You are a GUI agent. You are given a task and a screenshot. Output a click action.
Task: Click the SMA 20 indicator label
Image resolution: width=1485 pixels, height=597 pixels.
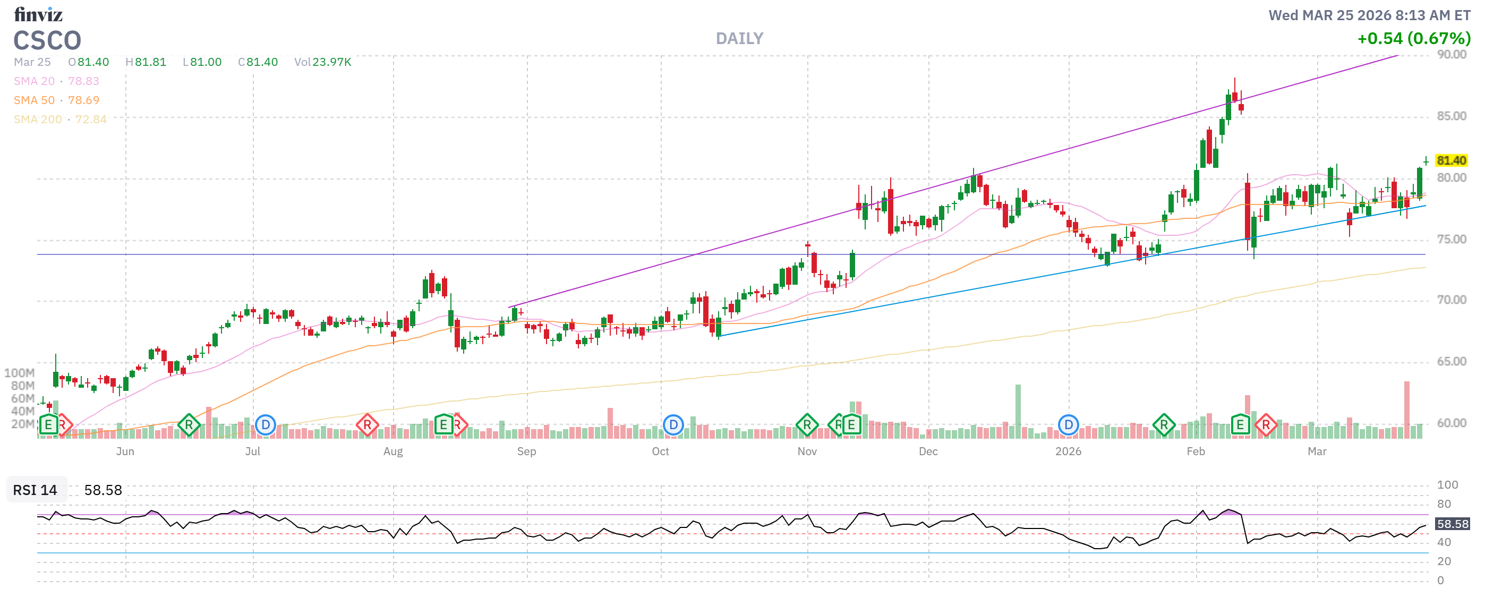click(34, 81)
